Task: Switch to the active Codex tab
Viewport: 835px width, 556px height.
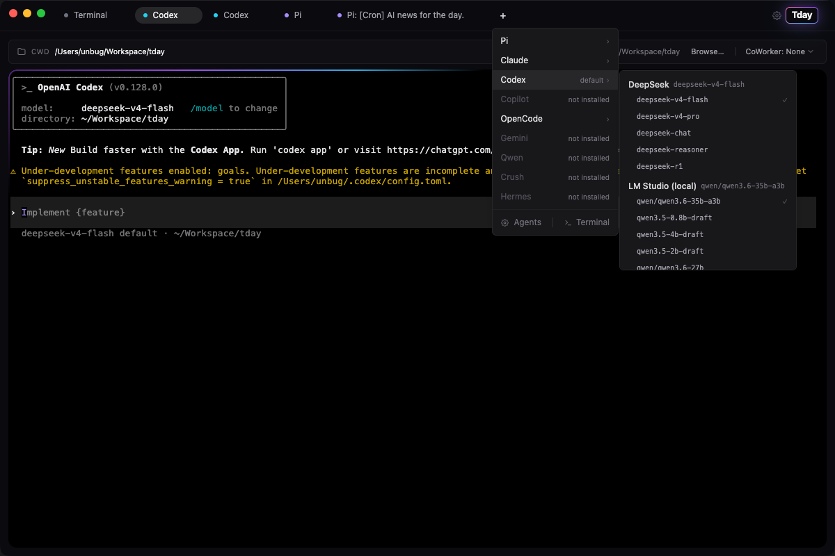Action: [168, 15]
